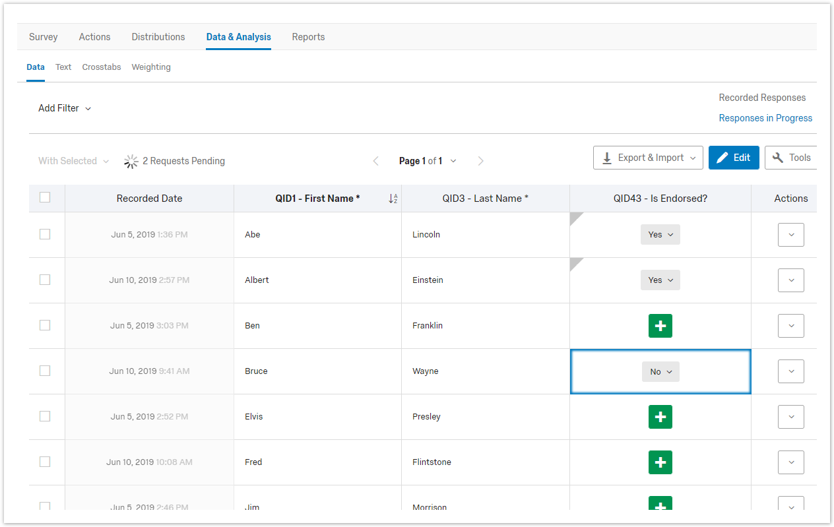Open the Crosstabs sub-tab
This screenshot has width=834, height=527.
102,67
